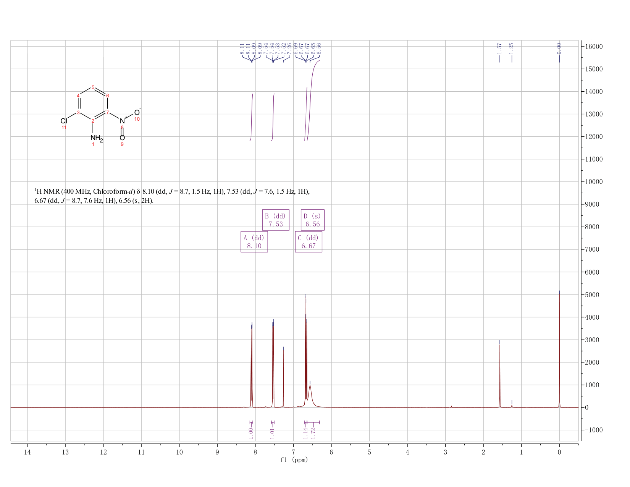Image resolution: width=630 pixels, height=487 pixels.
Task: Click the x-axis tick label 5
Action: [x=369, y=452]
